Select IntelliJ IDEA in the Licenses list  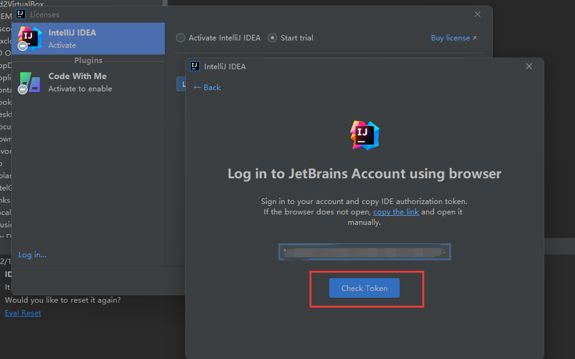click(88, 39)
